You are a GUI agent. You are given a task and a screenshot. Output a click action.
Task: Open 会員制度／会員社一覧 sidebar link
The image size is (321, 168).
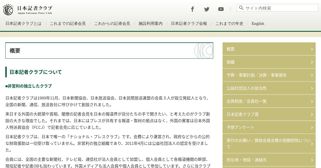coord(269,101)
